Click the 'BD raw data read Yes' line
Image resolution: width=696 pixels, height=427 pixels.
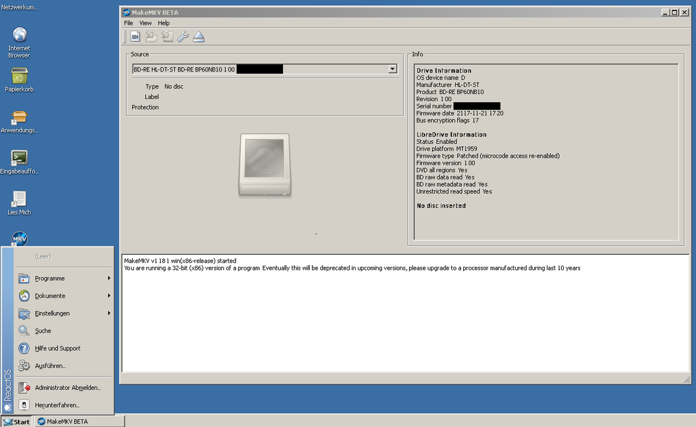(x=445, y=178)
